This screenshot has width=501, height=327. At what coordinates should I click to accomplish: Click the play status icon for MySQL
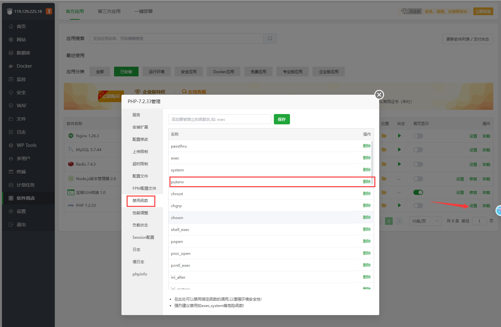[399, 149]
